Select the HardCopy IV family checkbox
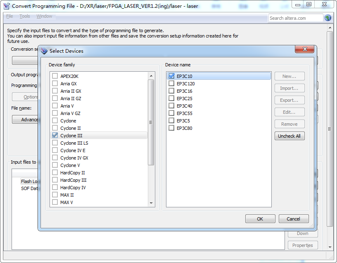The image size is (337, 263). point(55,187)
